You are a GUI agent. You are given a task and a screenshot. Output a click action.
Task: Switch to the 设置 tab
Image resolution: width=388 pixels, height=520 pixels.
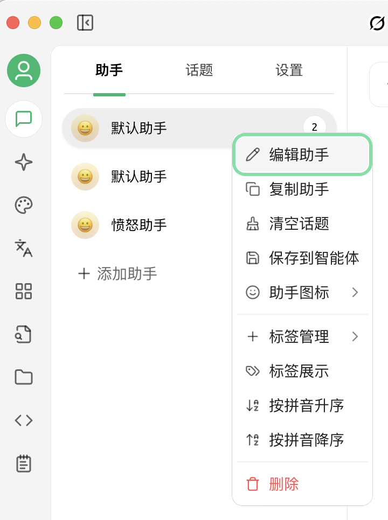click(x=289, y=71)
